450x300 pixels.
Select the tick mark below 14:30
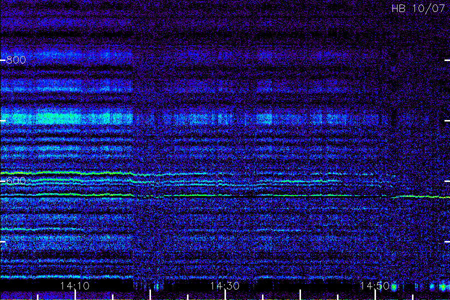click(x=225, y=295)
